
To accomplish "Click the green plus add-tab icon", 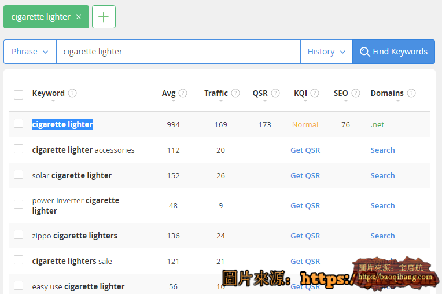I will (104, 17).
